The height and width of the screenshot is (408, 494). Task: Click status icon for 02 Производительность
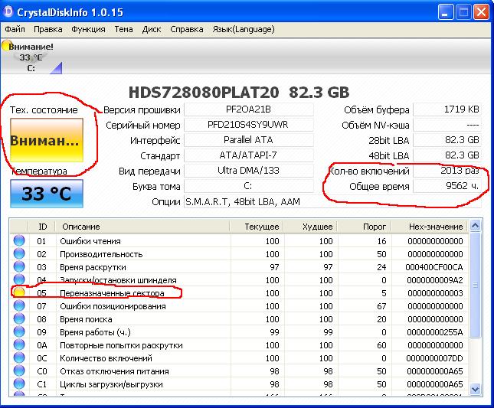point(19,253)
